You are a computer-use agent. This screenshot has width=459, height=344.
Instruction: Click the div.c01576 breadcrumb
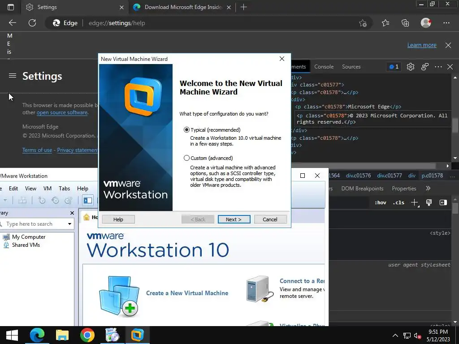pos(358,176)
